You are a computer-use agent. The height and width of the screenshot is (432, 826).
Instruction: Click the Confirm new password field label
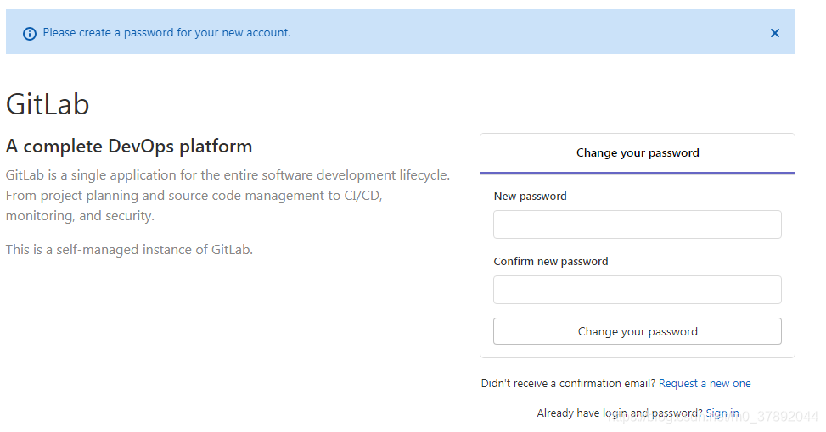click(x=550, y=262)
